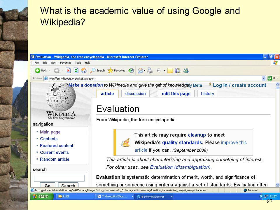Image resolution: width=280 pixels, height=210 pixels.
Task: Click the Research book icon
Action: (x=178, y=71)
